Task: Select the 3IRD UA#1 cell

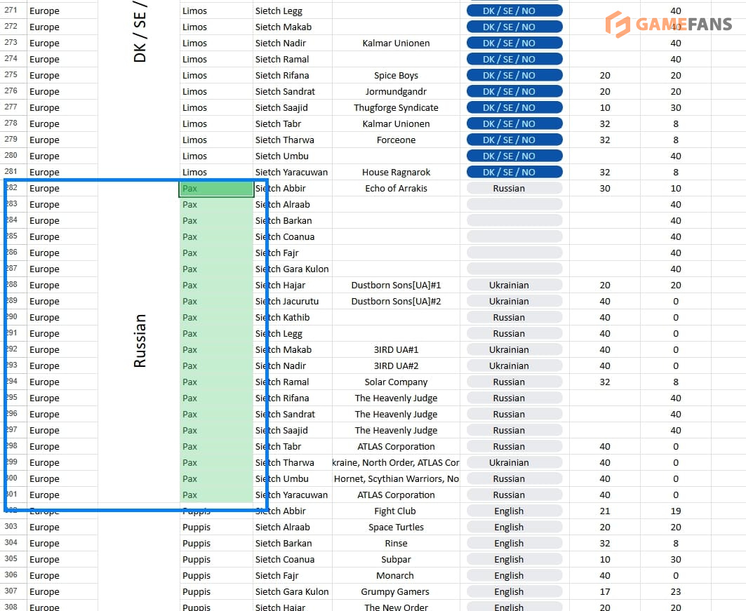Action: pos(396,349)
